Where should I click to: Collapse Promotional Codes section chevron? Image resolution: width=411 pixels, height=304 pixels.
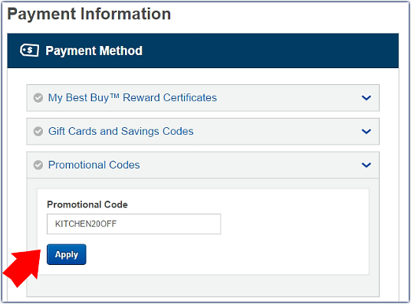[x=367, y=165]
